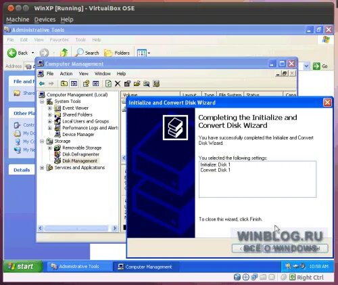
Task: Select Disk Defragmenter in the tree
Action: (x=80, y=154)
